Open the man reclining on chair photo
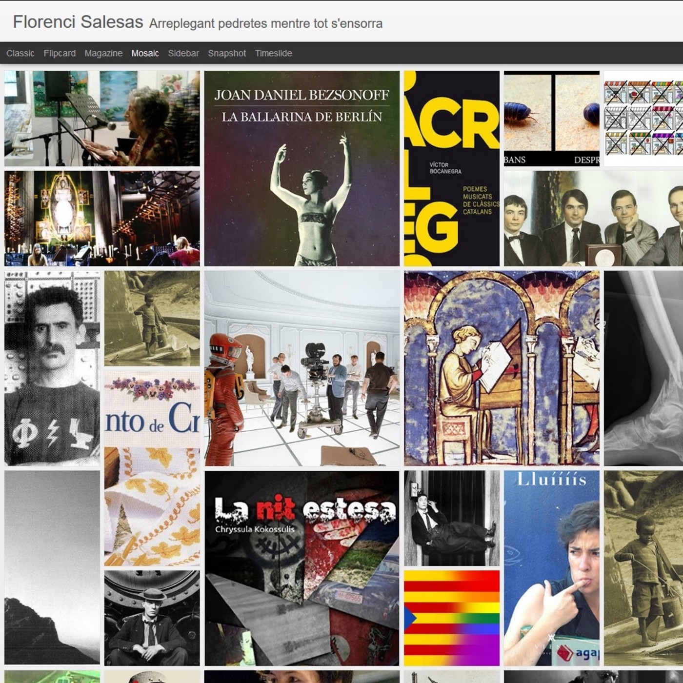 (452, 518)
